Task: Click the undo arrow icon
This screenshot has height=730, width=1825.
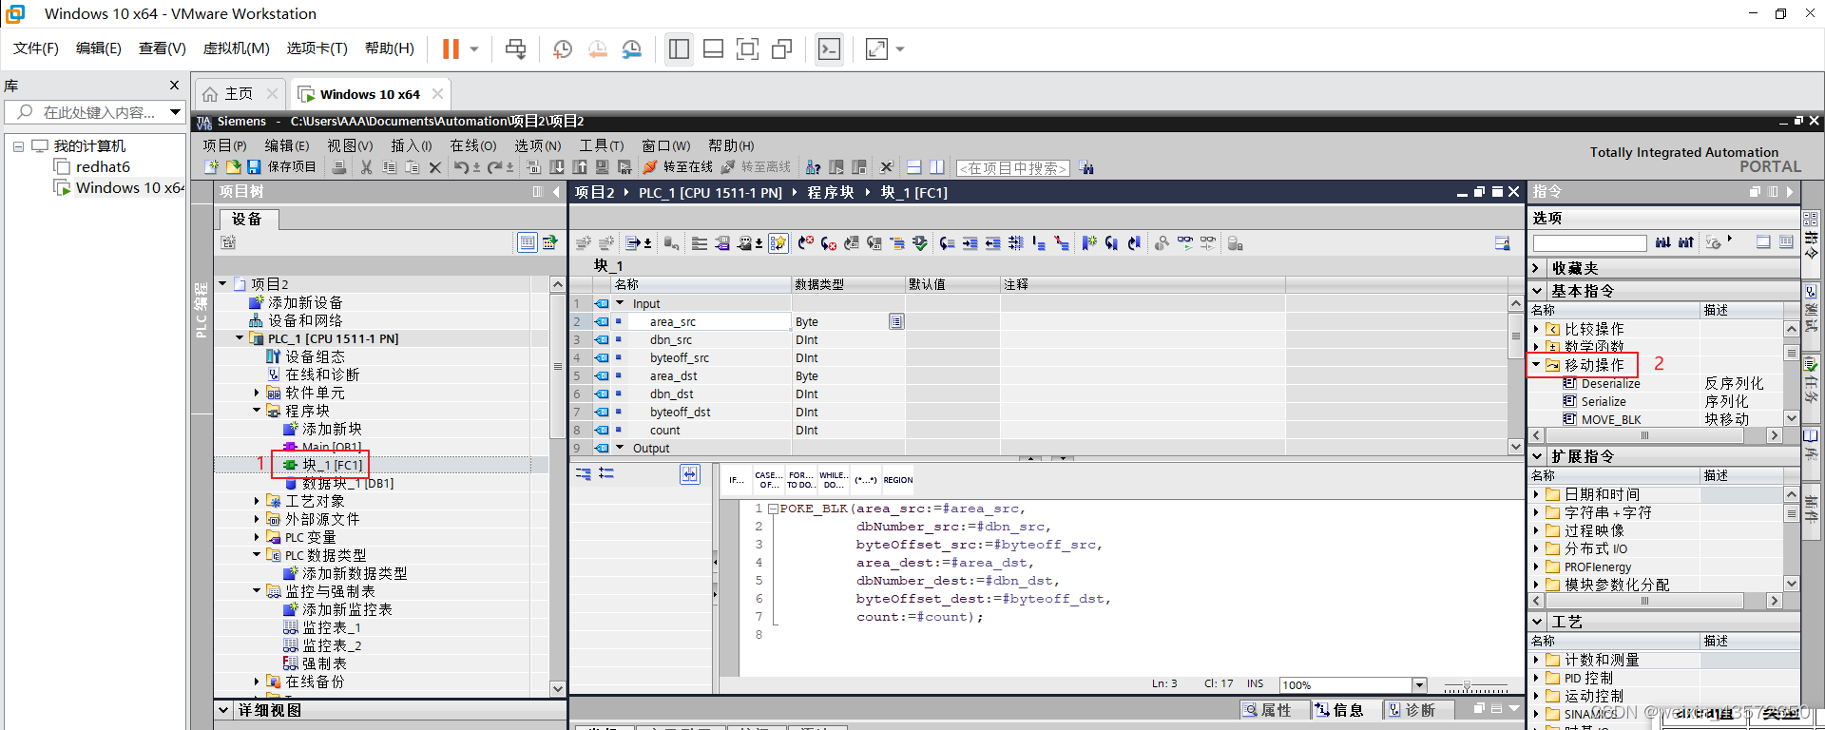Action: pos(461,167)
